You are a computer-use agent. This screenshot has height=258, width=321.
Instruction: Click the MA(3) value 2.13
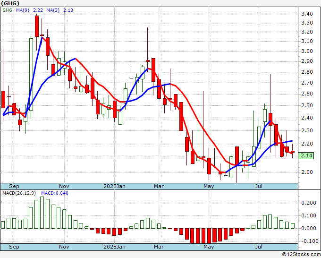68,10
